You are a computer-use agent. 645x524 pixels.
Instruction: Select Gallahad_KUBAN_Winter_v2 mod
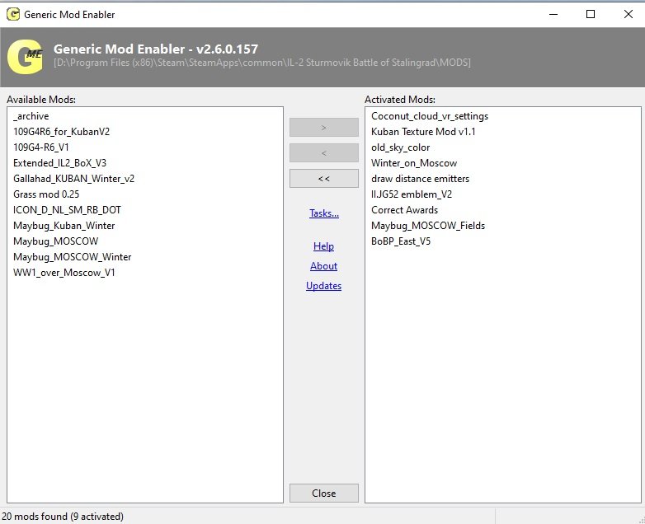click(x=73, y=179)
